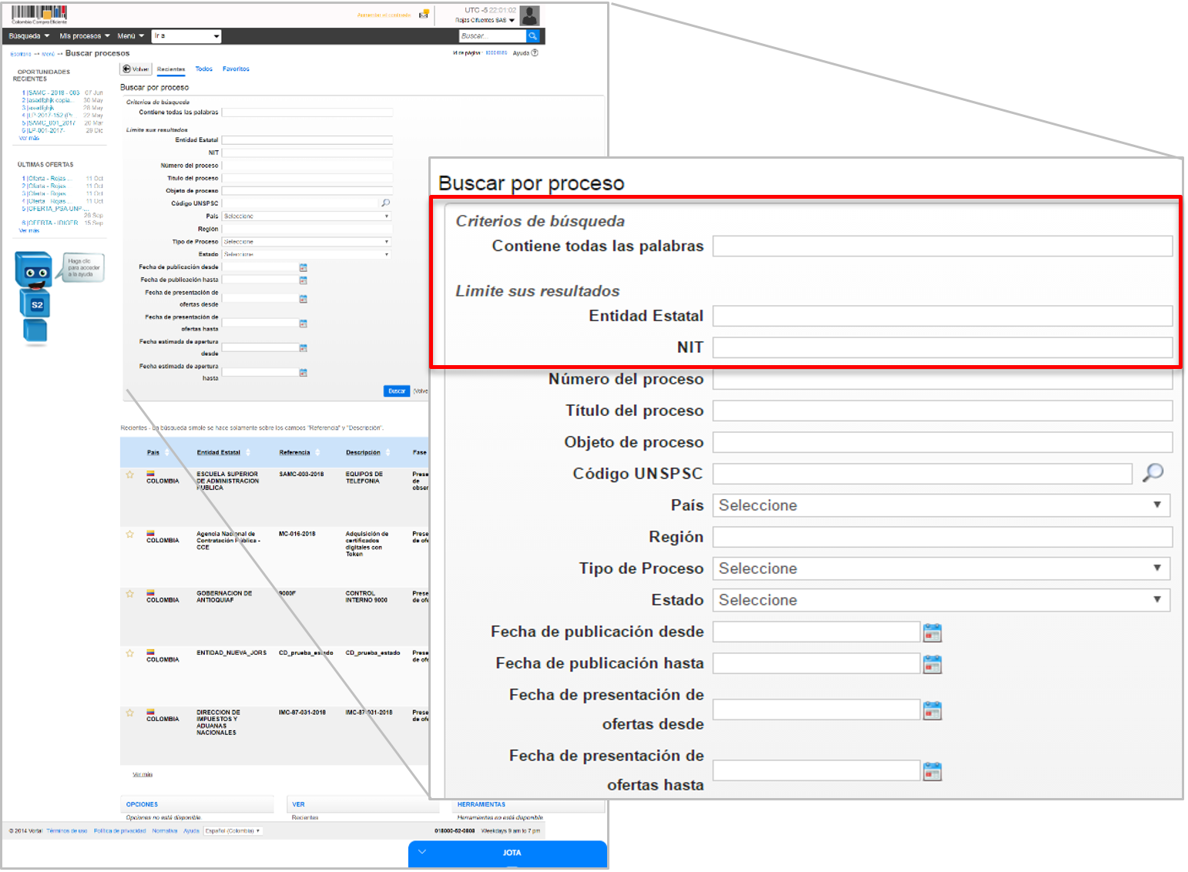This screenshot has height=872, width=1188.
Task: Click the Ayuda question mark icon
Action: pos(535,53)
